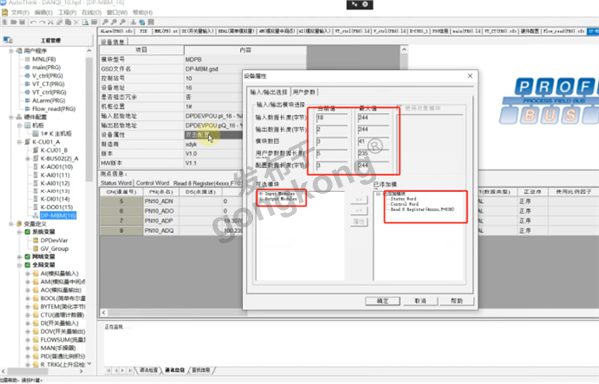Select the GV_Group variable item
Screen dimensions: 599x384
click(x=54, y=249)
